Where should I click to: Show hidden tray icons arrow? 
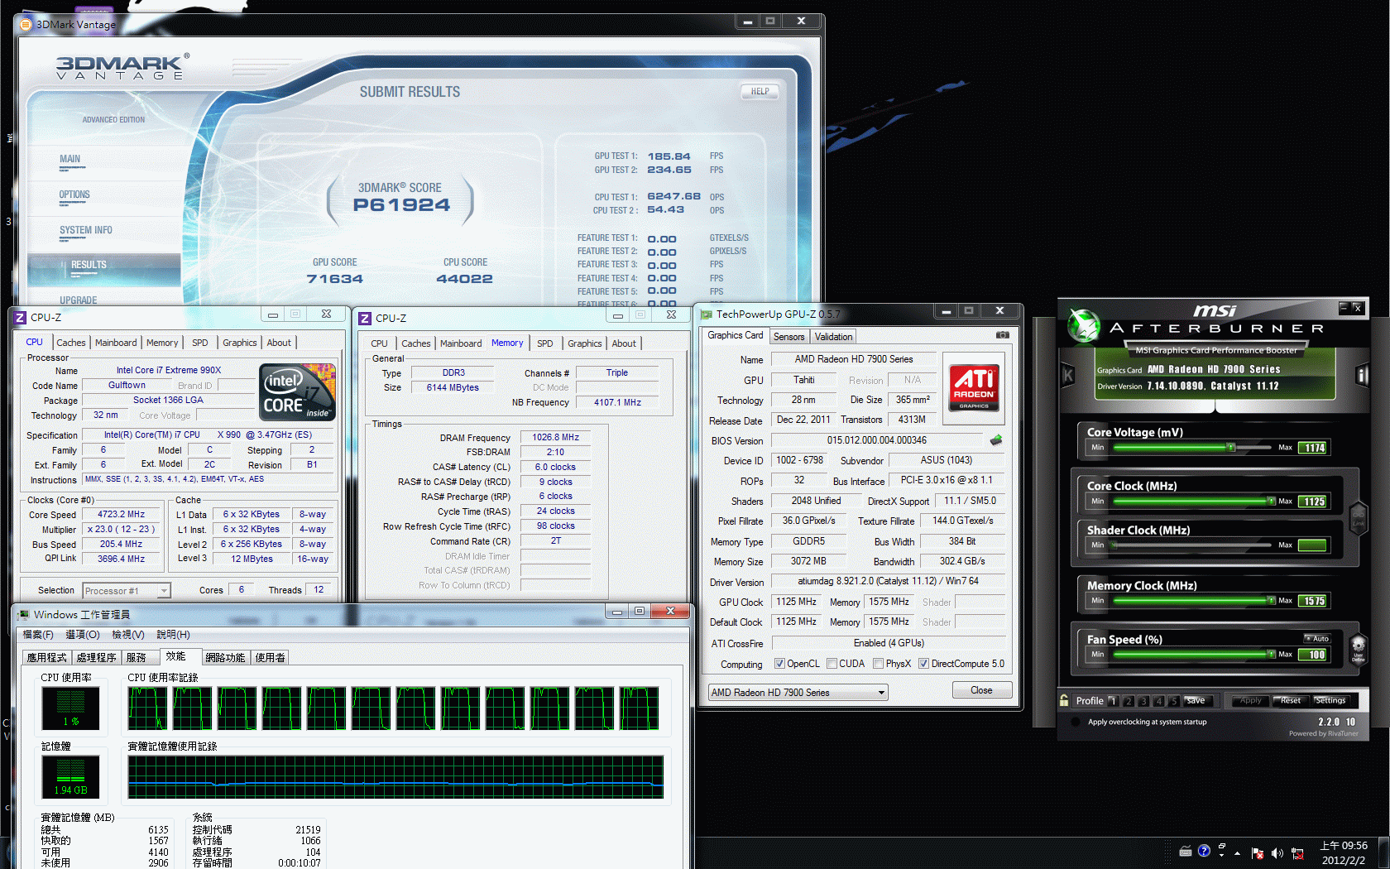(1237, 853)
